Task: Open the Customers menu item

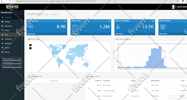Action: click(12, 39)
